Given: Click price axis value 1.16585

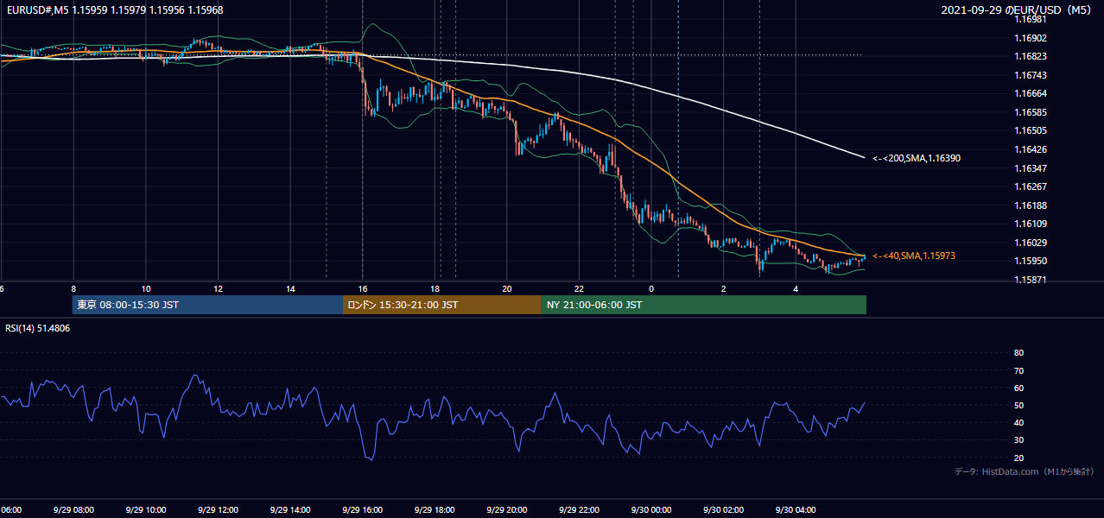Looking at the screenshot, I should (1031, 112).
